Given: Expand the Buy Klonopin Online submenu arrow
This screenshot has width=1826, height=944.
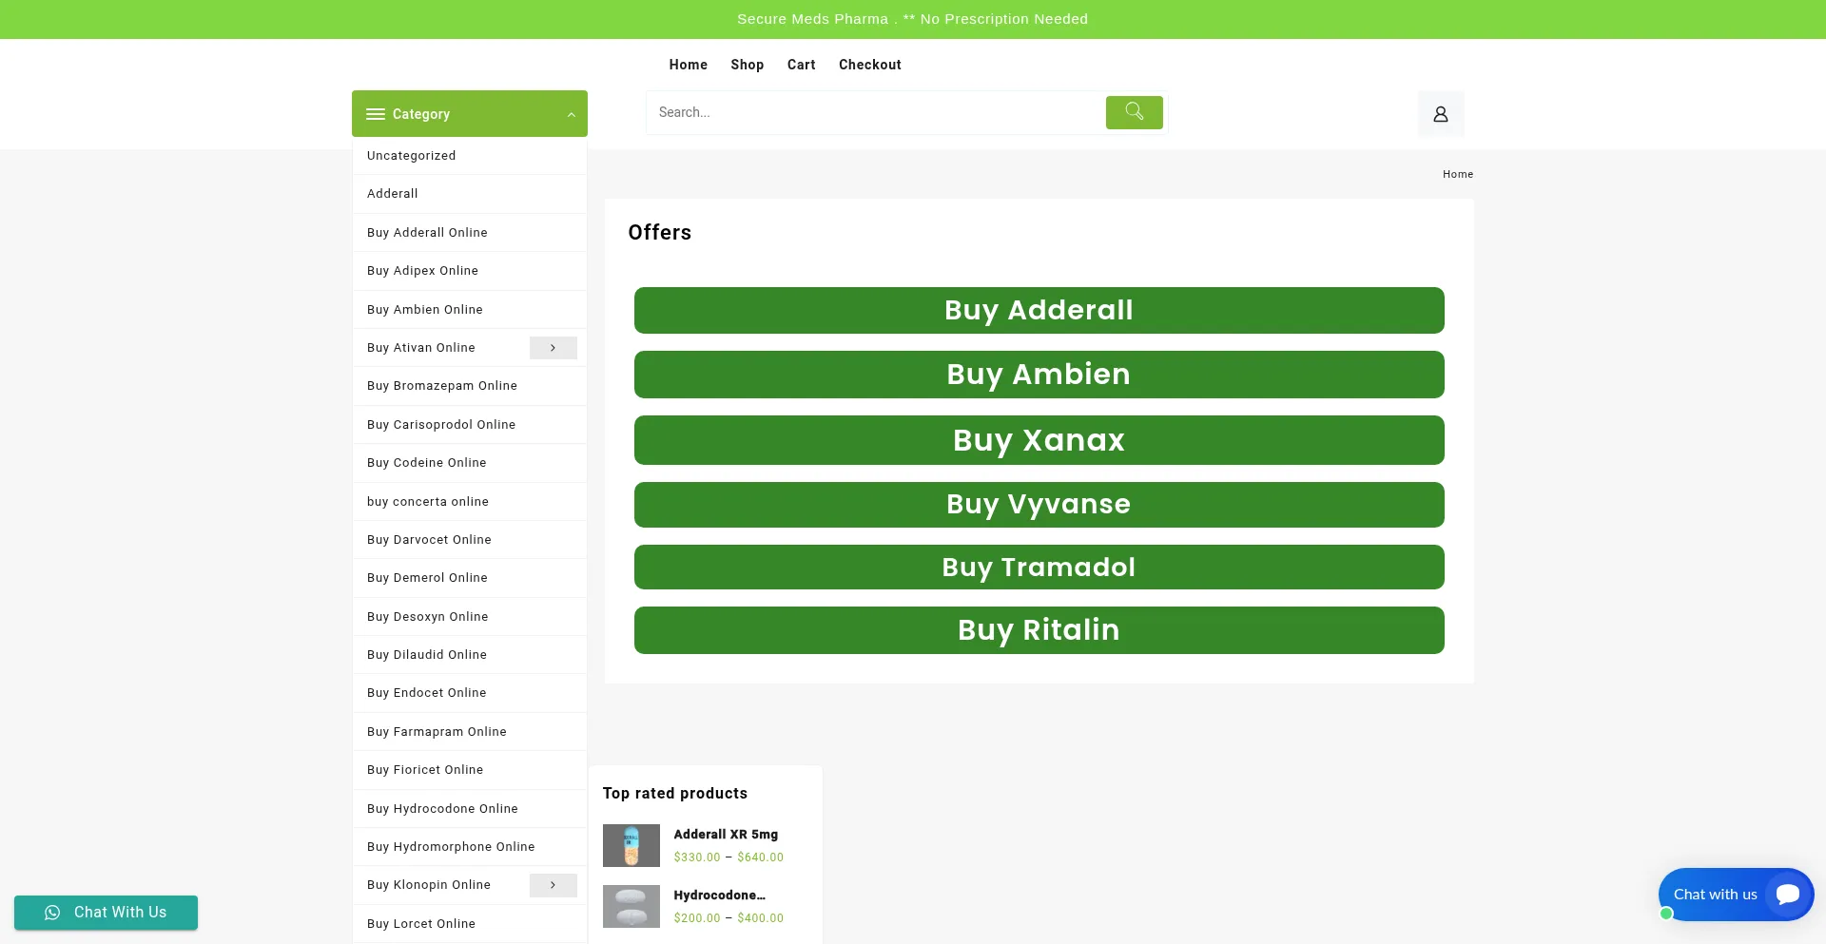Looking at the screenshot, I should 553,885.
